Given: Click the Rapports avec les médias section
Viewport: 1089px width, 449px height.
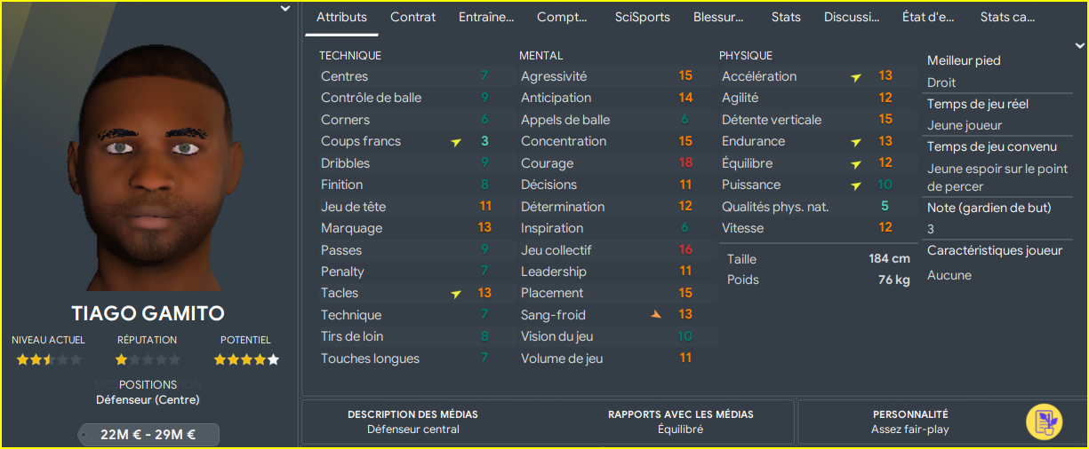Looking at the screenshot, I should click(681, 421).
